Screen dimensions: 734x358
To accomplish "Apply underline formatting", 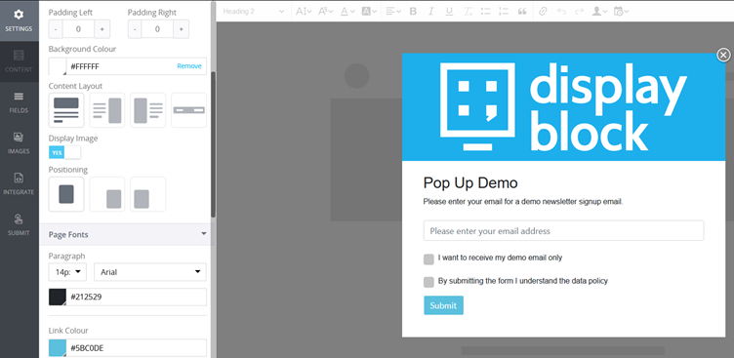I will pyautogui.click(x=449, y=12).
